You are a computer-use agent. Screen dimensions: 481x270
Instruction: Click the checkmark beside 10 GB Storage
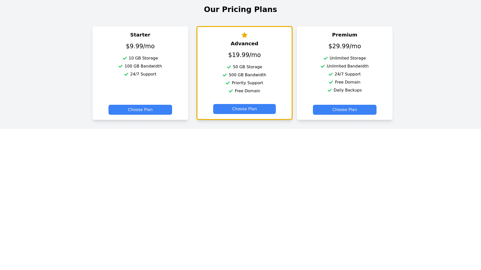[125, 58]
